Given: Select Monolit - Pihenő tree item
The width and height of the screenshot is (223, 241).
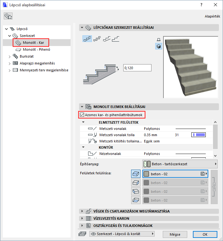Looking at the screenshot, I should 36,49.
